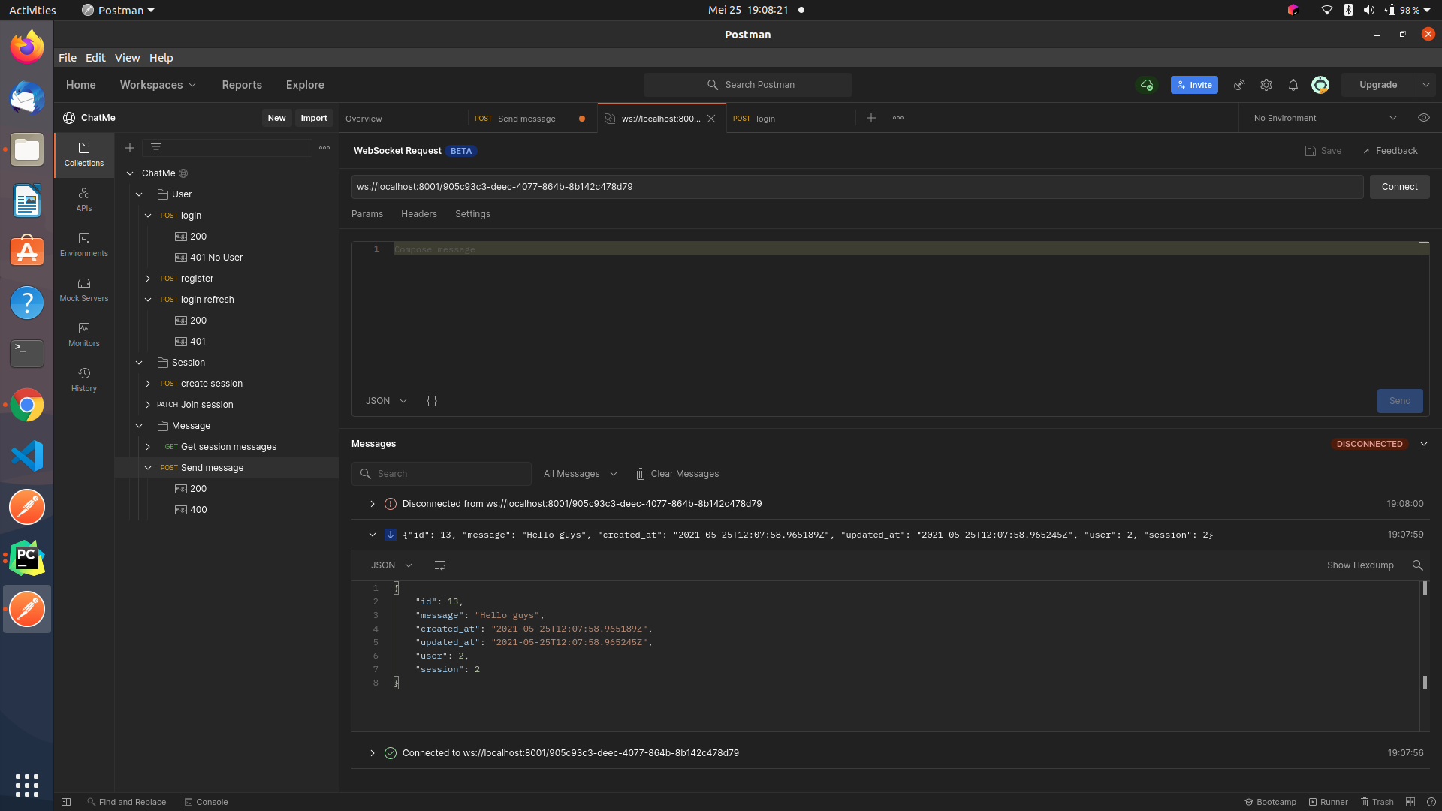Toggle the sidebar from status bar
1442x811 pixels.
click(66, 802)
